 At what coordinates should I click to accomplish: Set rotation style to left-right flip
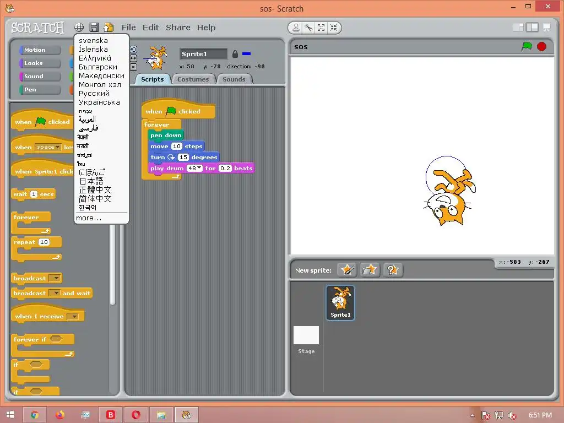coord(133,58)
